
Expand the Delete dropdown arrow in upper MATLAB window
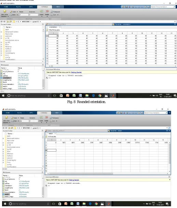(x=47, y=16)
